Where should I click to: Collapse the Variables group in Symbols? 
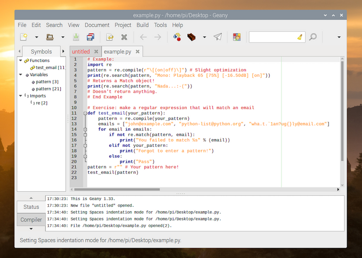point(21,75)
